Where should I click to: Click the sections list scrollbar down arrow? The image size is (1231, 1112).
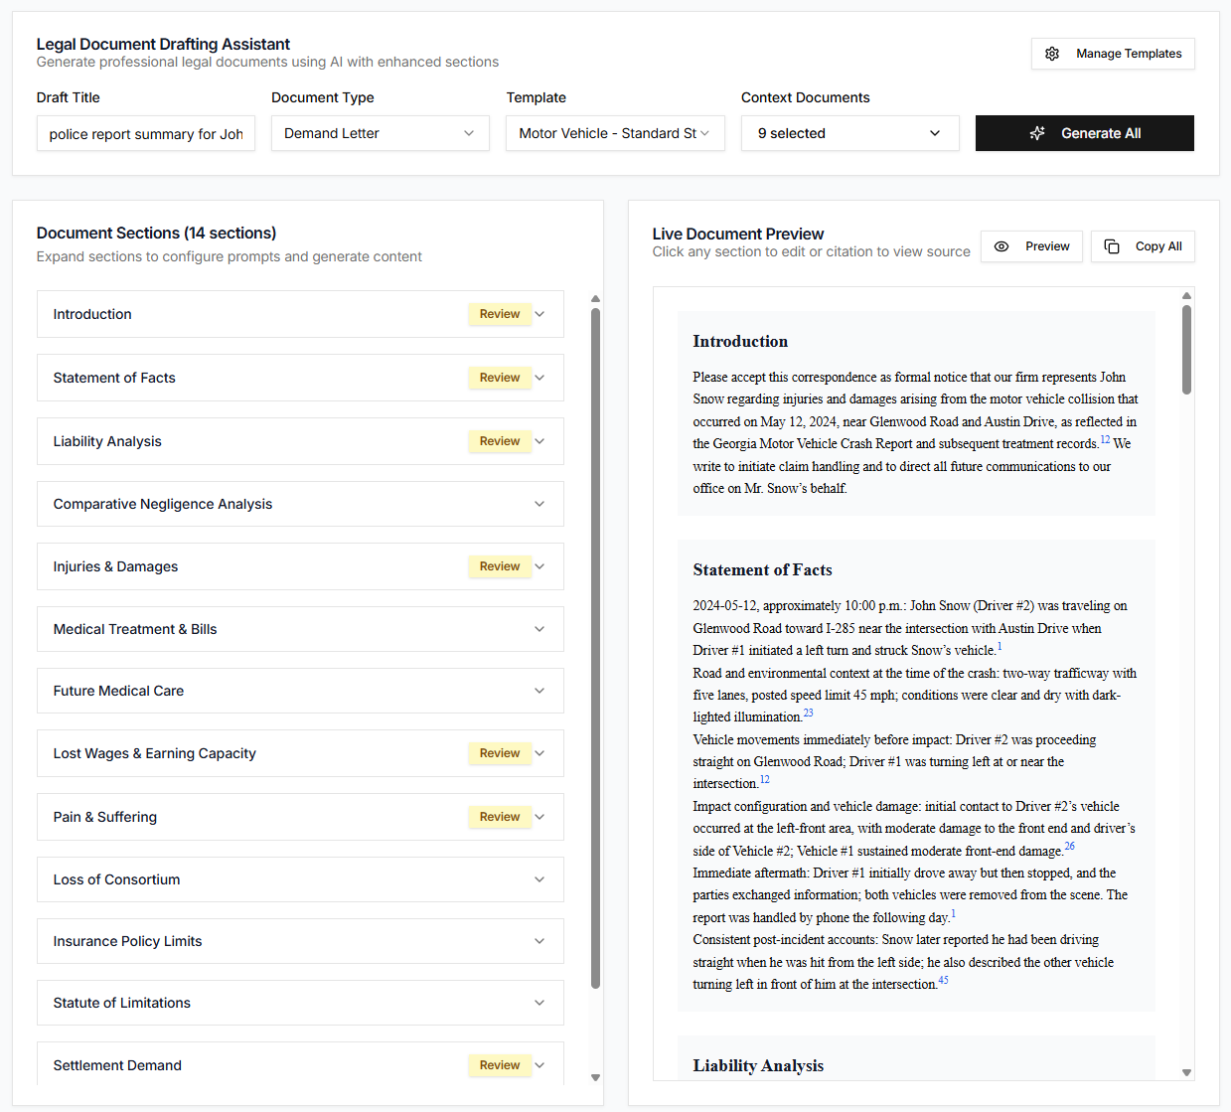(x=595, y=1077)
